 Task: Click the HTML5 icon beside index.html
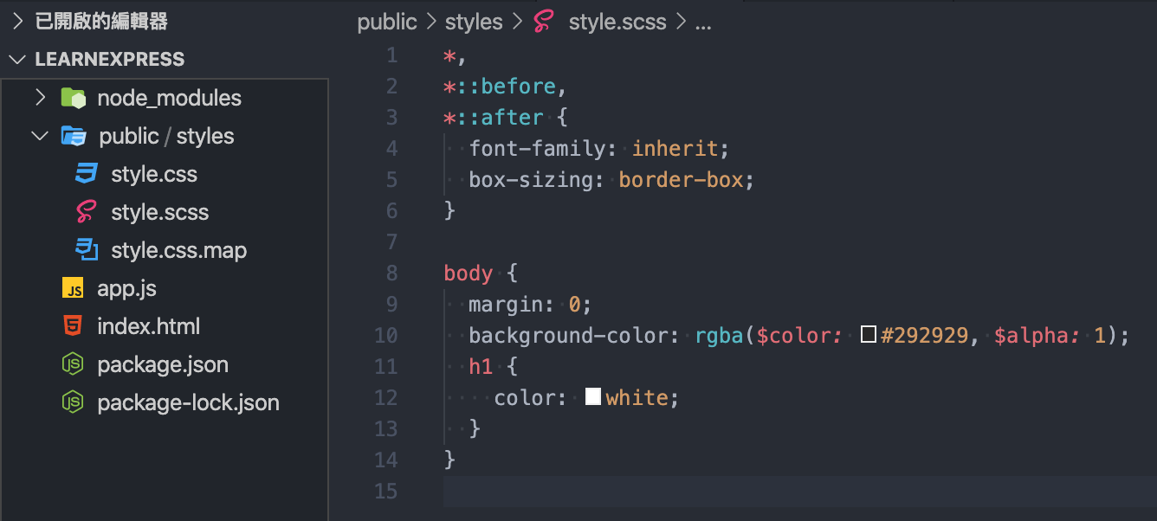[x=73, y=326]
